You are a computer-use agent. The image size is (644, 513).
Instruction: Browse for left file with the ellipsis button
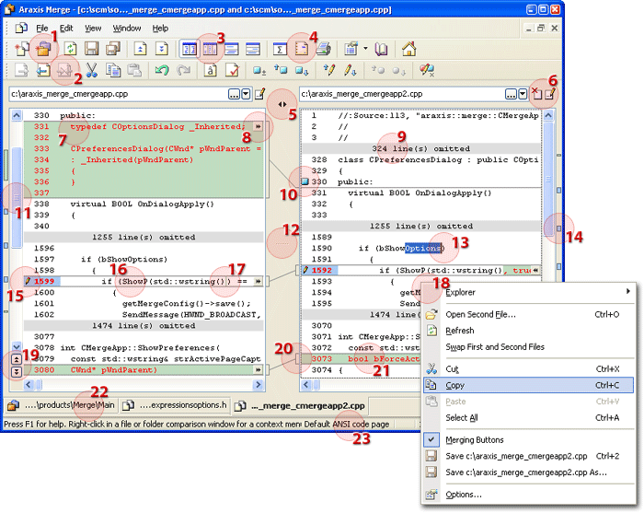click(234, 94)
